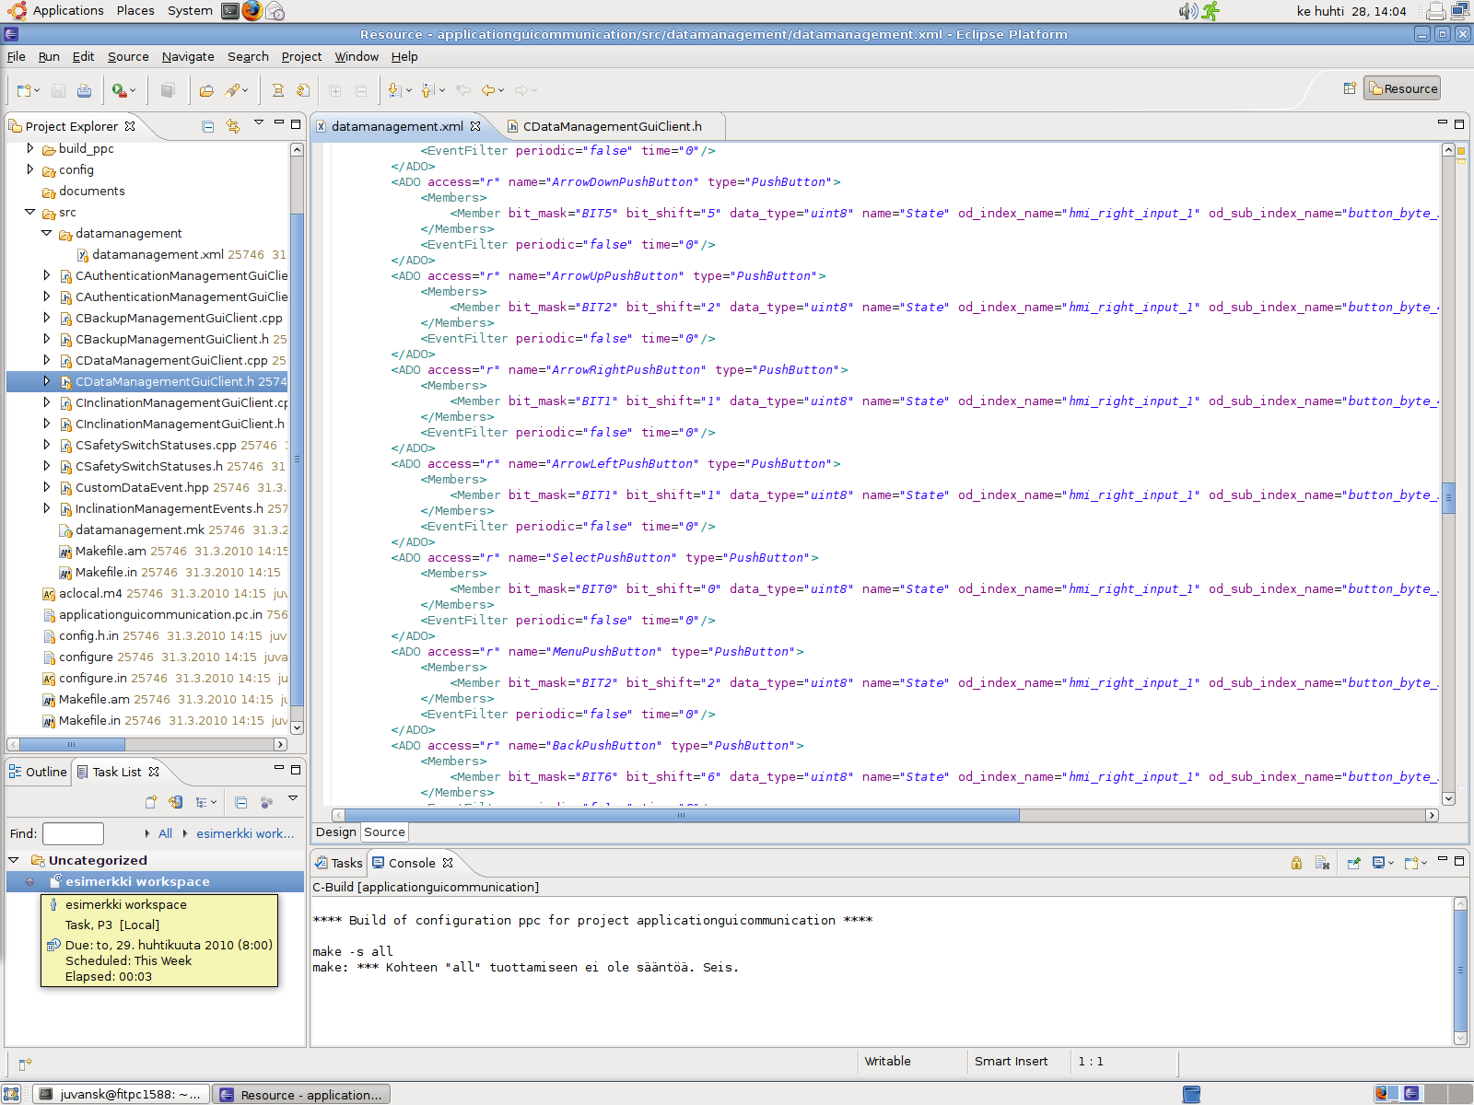Click the Previous Annotation toolbar icon

427,90
